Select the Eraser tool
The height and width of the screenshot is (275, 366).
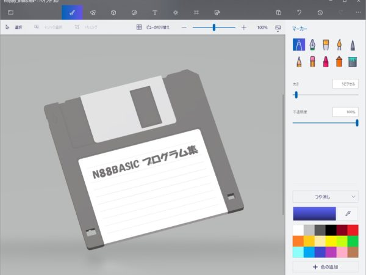pyautogui.click(x=312, y=62)
